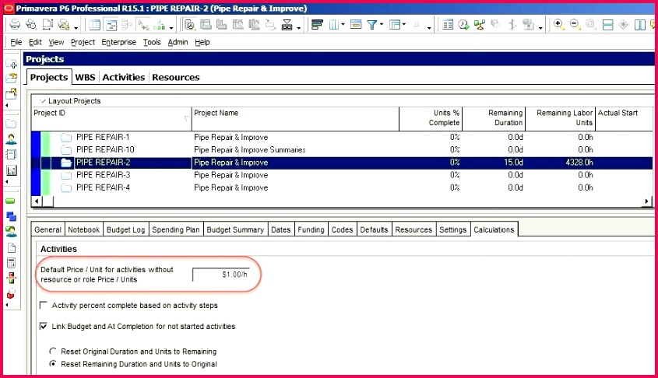Image resolution: width=658 pixels, height=378 pixels.
Task: Click the Risks red sidebar icon
Action: 11,293
